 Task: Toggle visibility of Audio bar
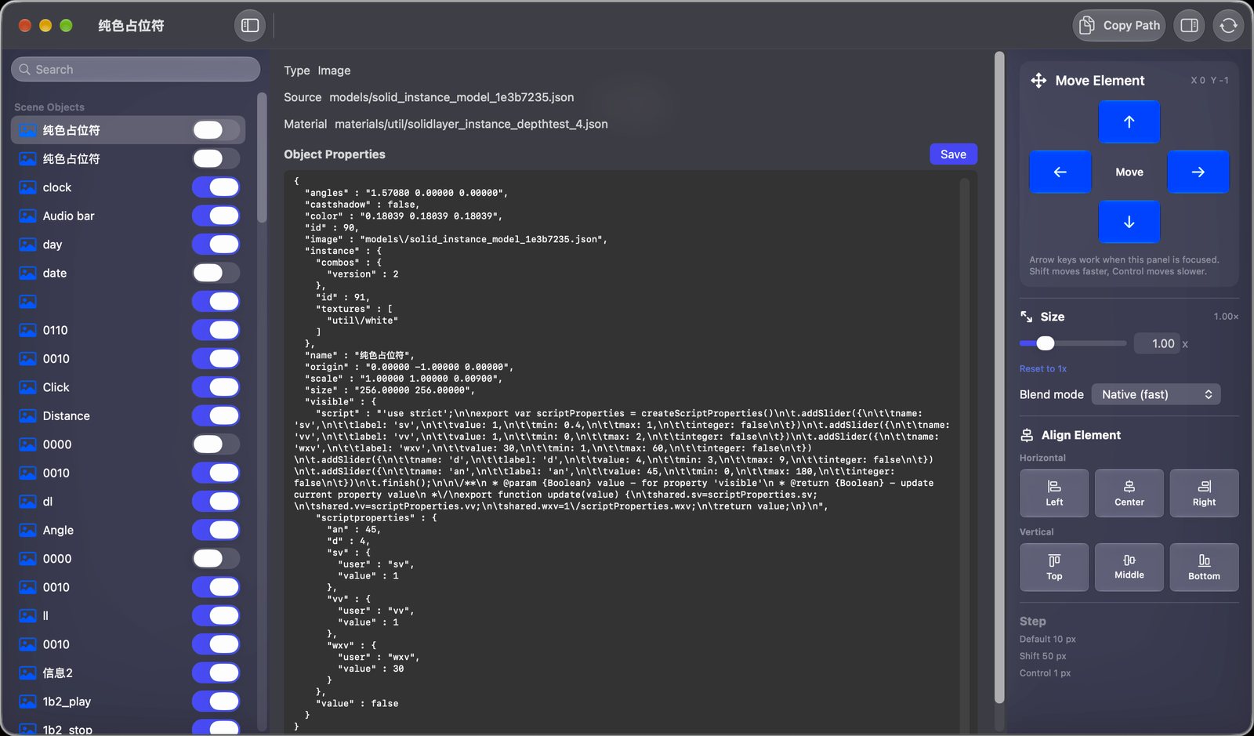216,216
